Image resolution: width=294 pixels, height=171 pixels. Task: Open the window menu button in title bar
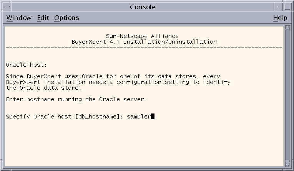pyautogui.click(x=7, y=7)
